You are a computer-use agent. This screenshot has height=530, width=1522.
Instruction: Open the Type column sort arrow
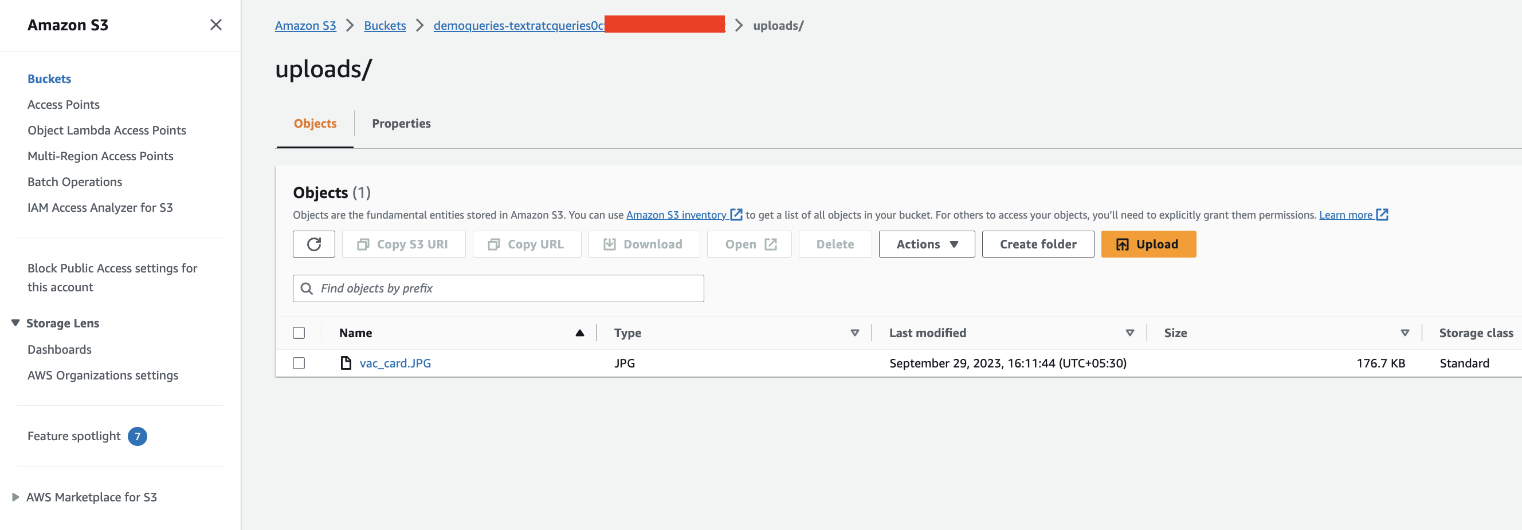(854, 334)
